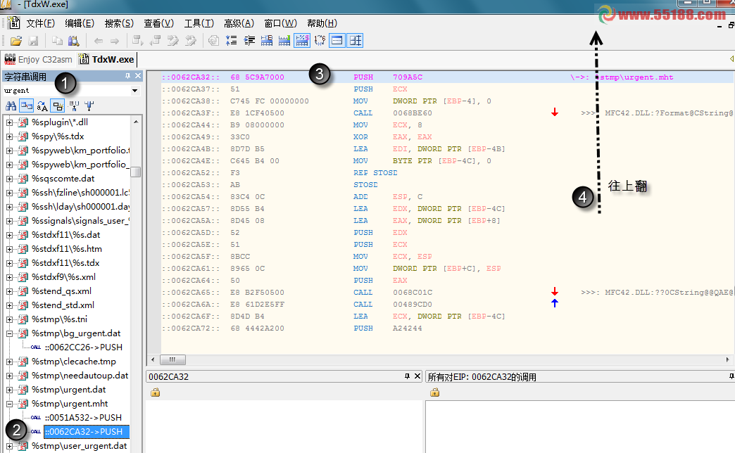Expand the %splugin\*.dll tree node
The height and width of the screenshot is (453, 735).
[9, 122]
